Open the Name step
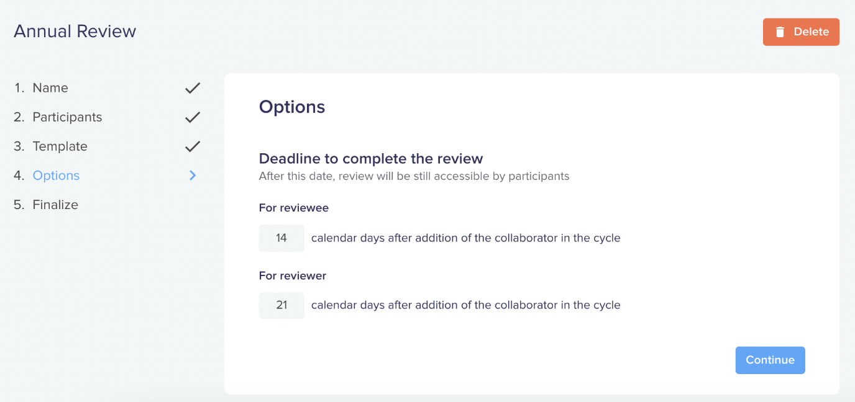This screenshot has height=402, width=855. tap(50, 88)
